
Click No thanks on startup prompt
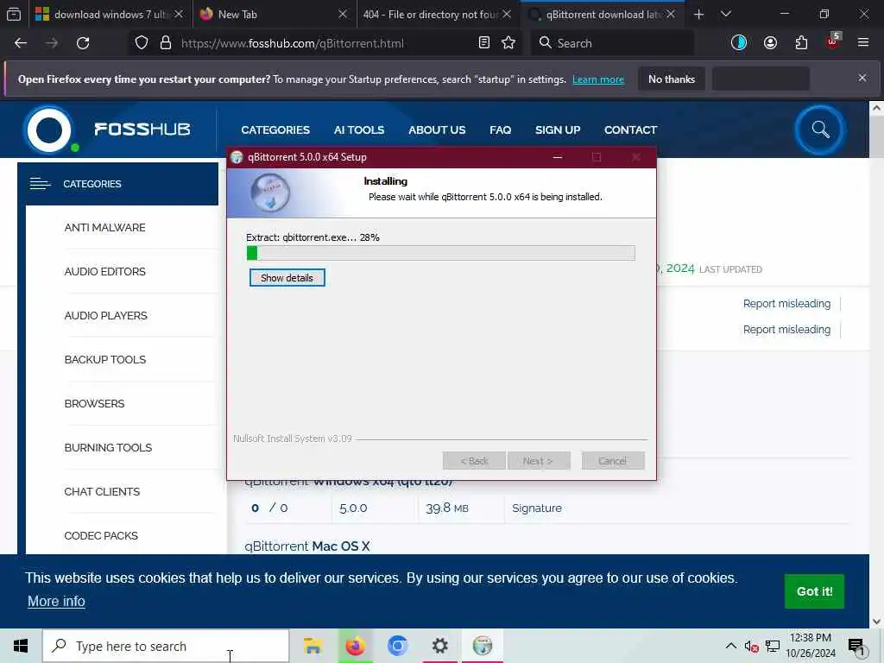(672, 79)
